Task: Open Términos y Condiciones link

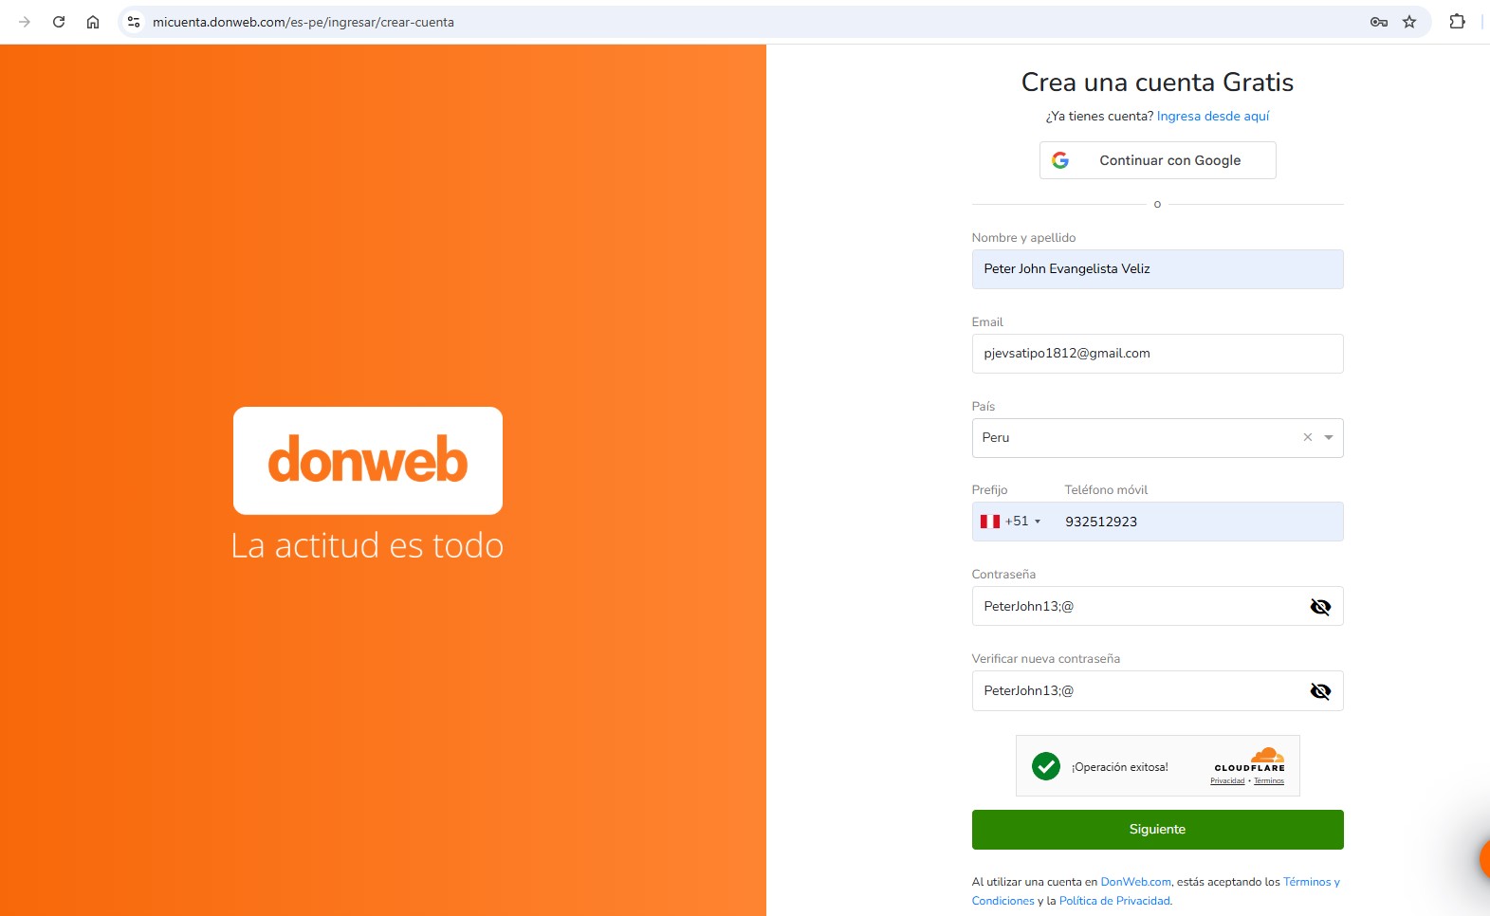Action: 1312,882
